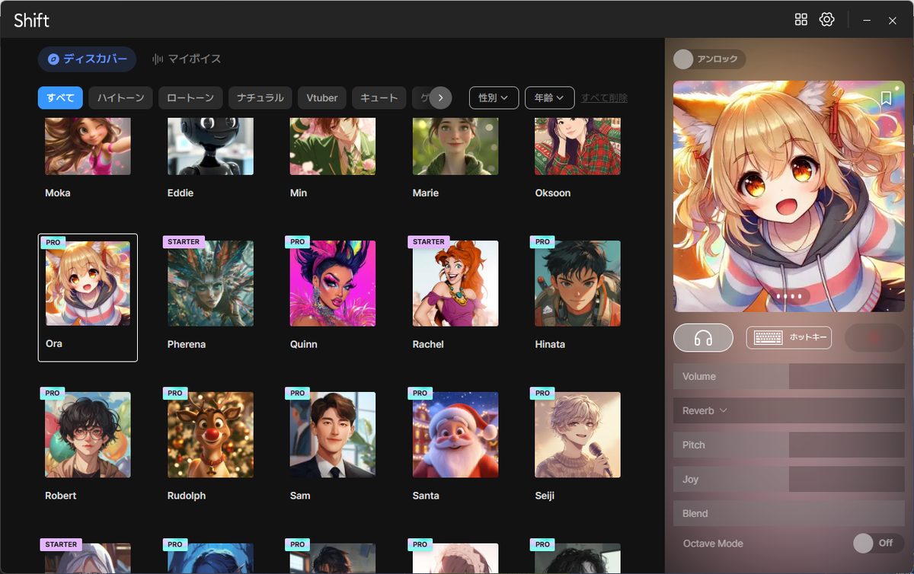The image size is (914, 574).
Task: Switch to the ディスカバー tab
Action: coord(87,59)
